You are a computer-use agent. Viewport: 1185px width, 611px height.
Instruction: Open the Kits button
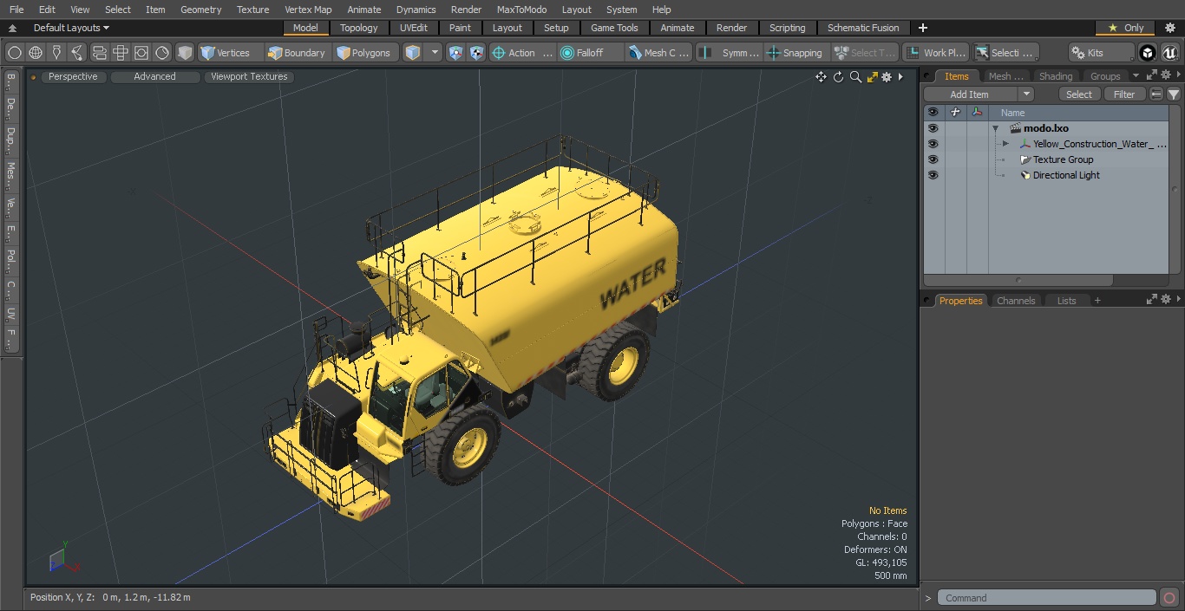coord(1101,53)
